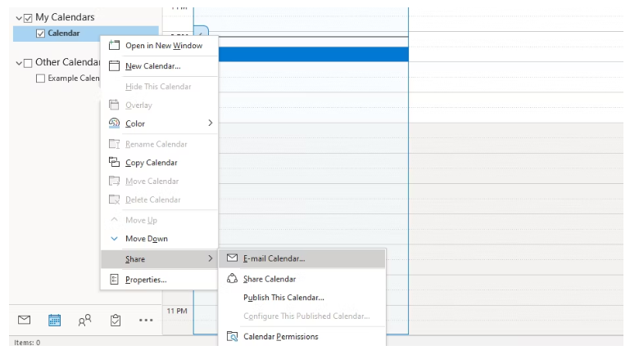The width and height of the screenshot is (630, 350).
Task: Toggle the My Calendars group checkbox
Action: click(28, 18)
